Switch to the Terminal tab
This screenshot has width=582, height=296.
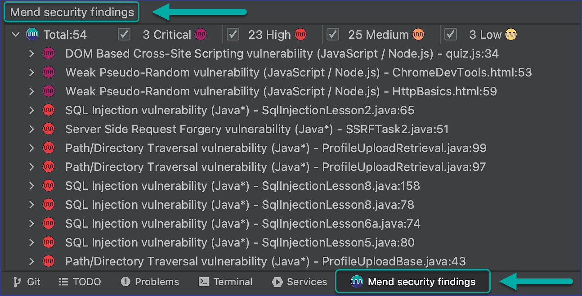[x=225, y=282]
